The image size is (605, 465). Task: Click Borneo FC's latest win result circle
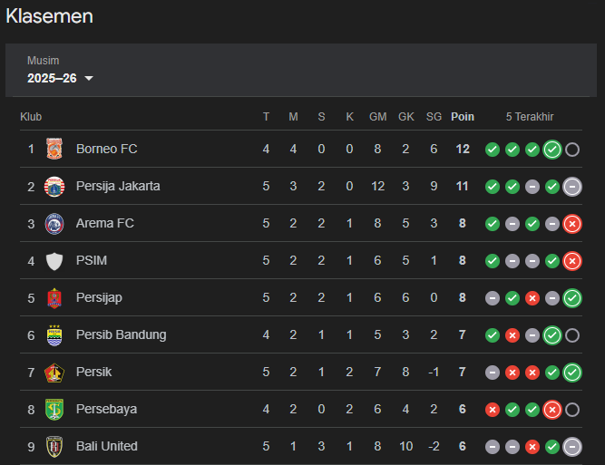[x=552, y=150]
